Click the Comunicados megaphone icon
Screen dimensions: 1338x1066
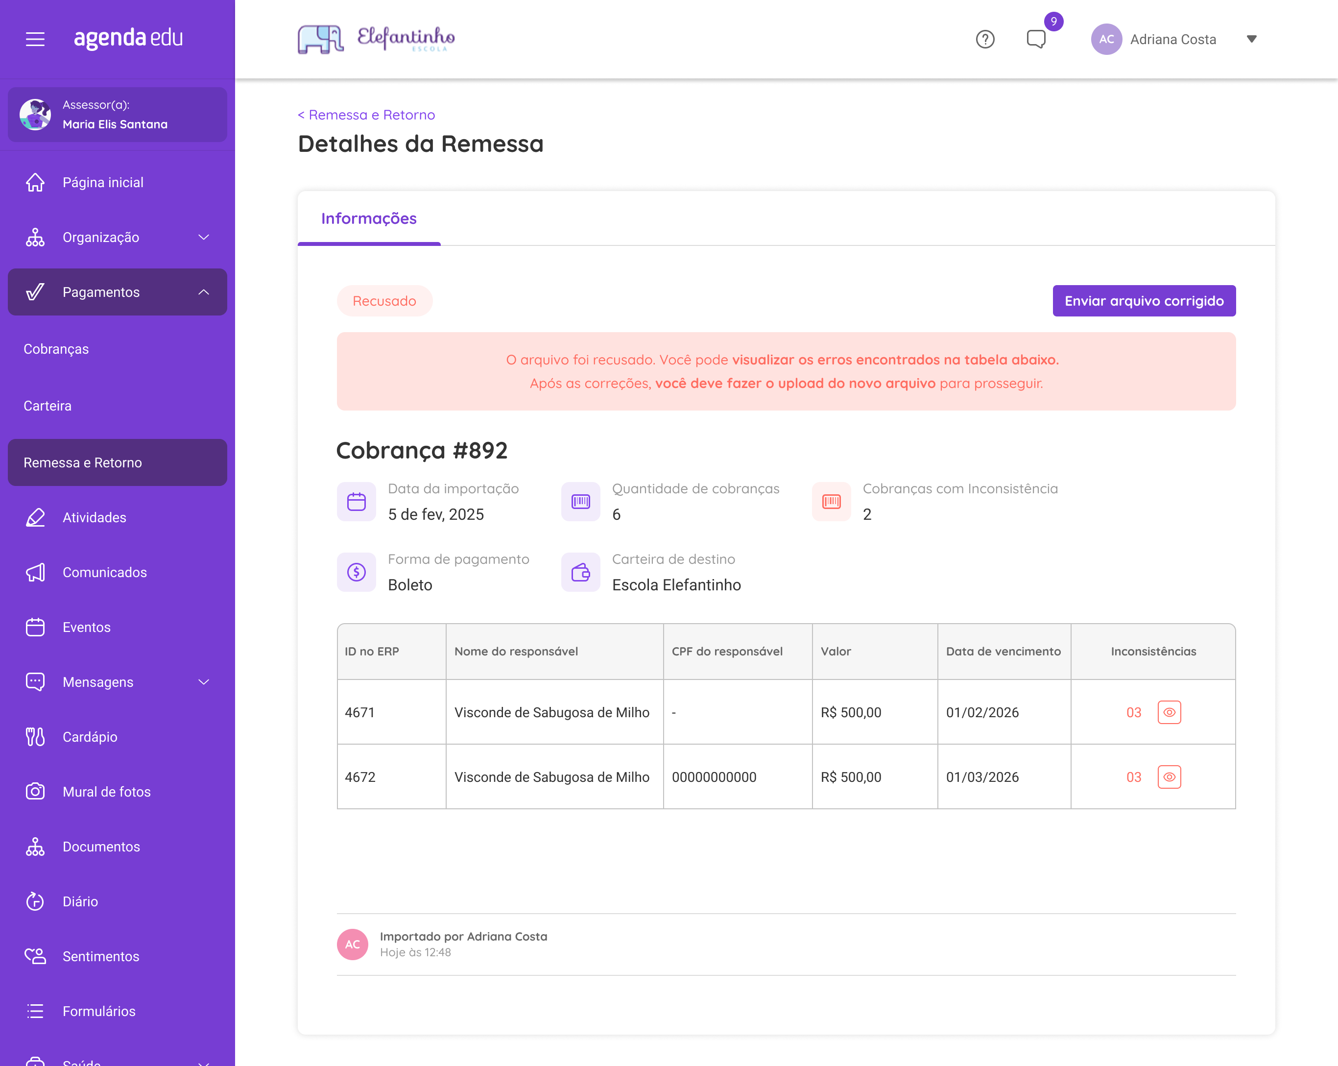click(35, 572)
